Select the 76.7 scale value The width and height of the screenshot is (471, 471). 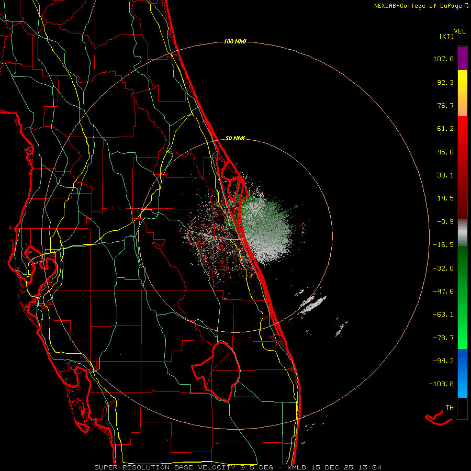[445, 105]
